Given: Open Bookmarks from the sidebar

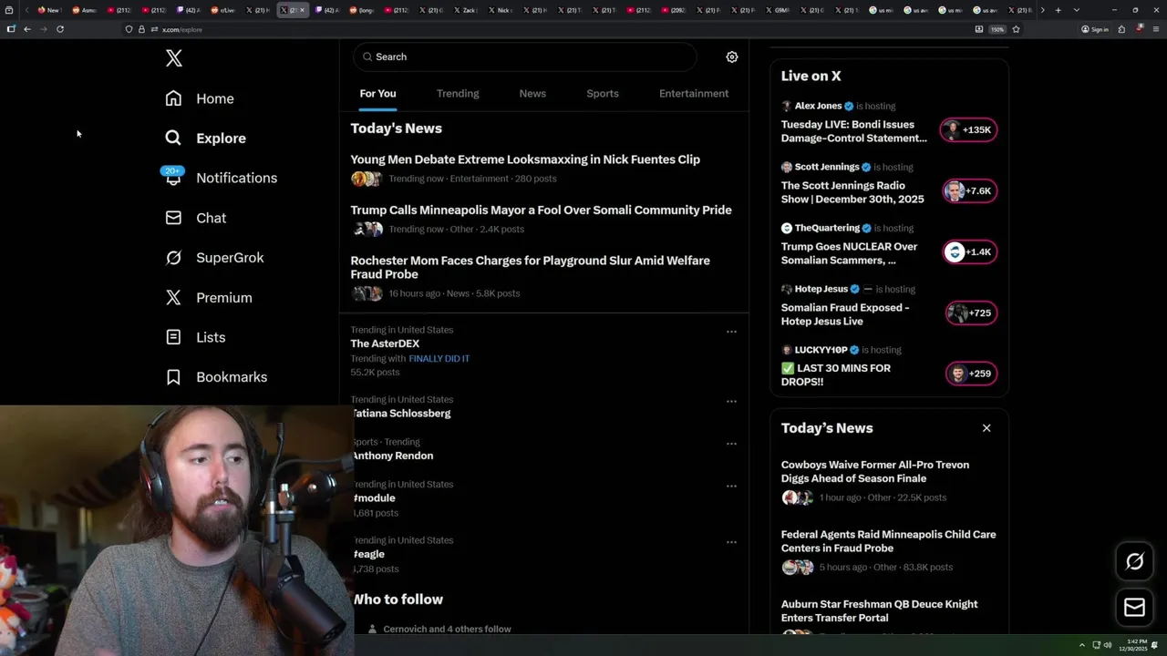Looking at the screenshot, I should coord(216,377).
